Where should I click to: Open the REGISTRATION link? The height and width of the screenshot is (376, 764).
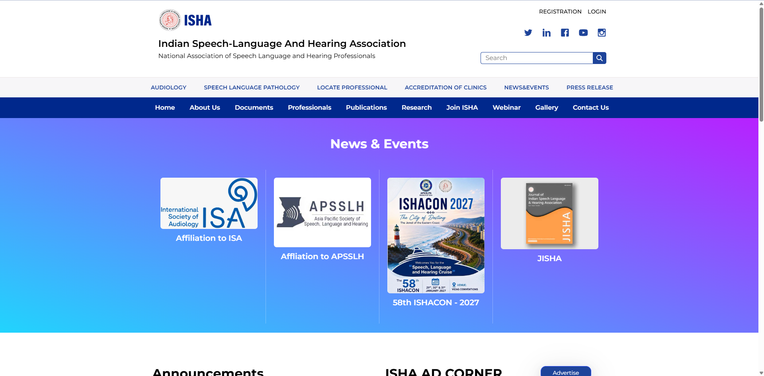point(560,12)
